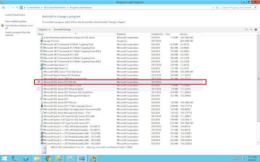Launch PowerShell from the taskbar

26,159
